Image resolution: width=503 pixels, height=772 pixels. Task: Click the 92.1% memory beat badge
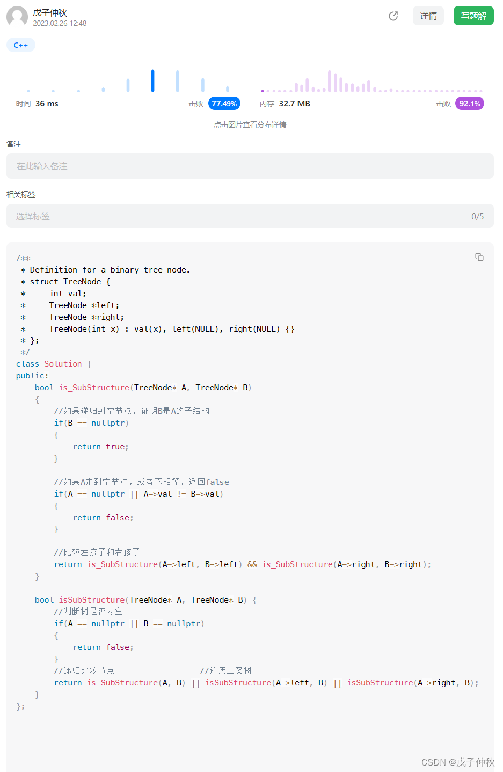point(470,104)
